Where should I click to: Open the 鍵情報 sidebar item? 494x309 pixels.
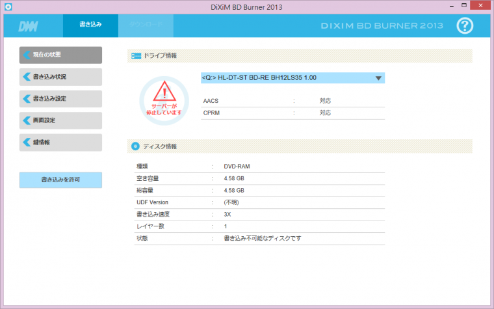pyautogui.click(x=60, y=142)
